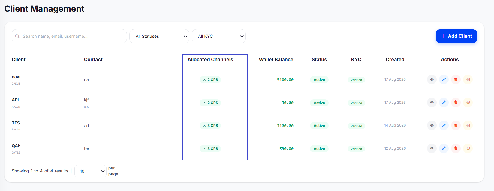
Task: View details of the nav client
Action: (x=432, y=79)
